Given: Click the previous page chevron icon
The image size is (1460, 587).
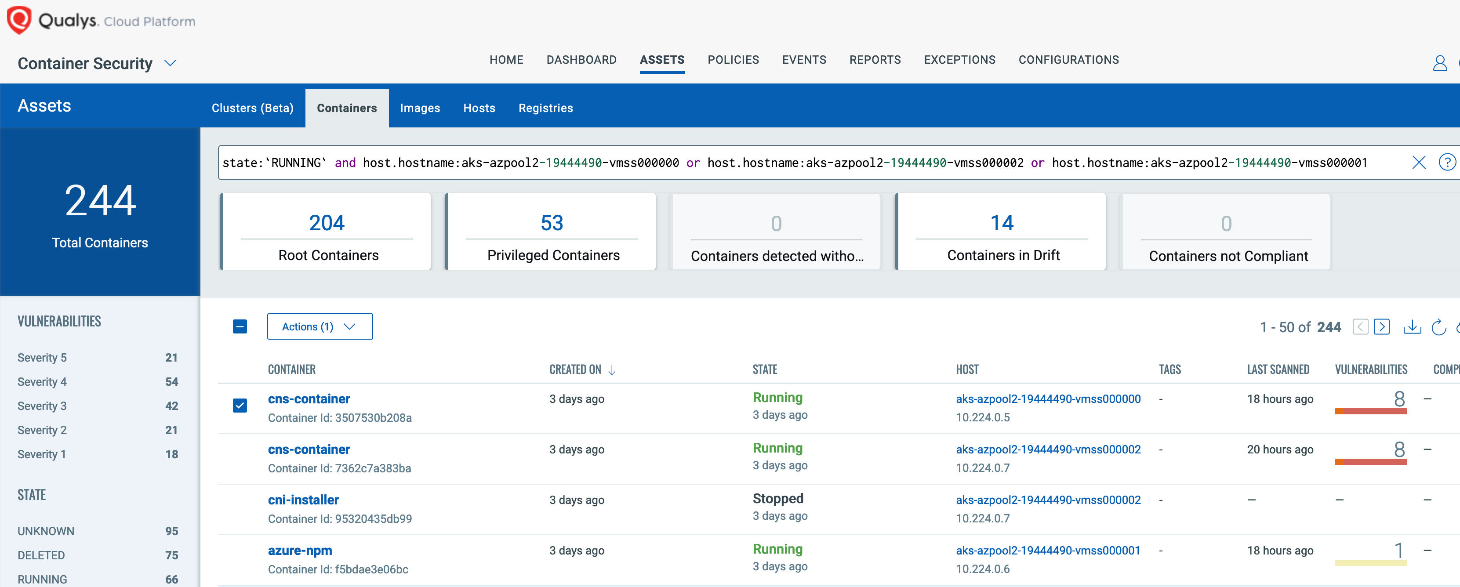Looking at the screenshot, I should (1360, 327).
